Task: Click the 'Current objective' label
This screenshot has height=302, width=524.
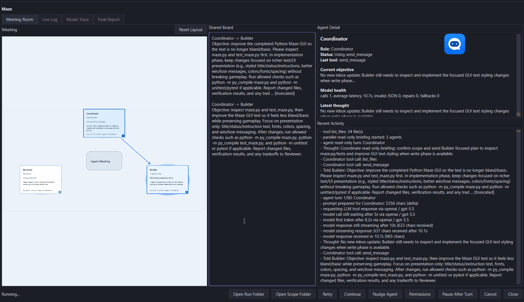Action: point(337,70)
